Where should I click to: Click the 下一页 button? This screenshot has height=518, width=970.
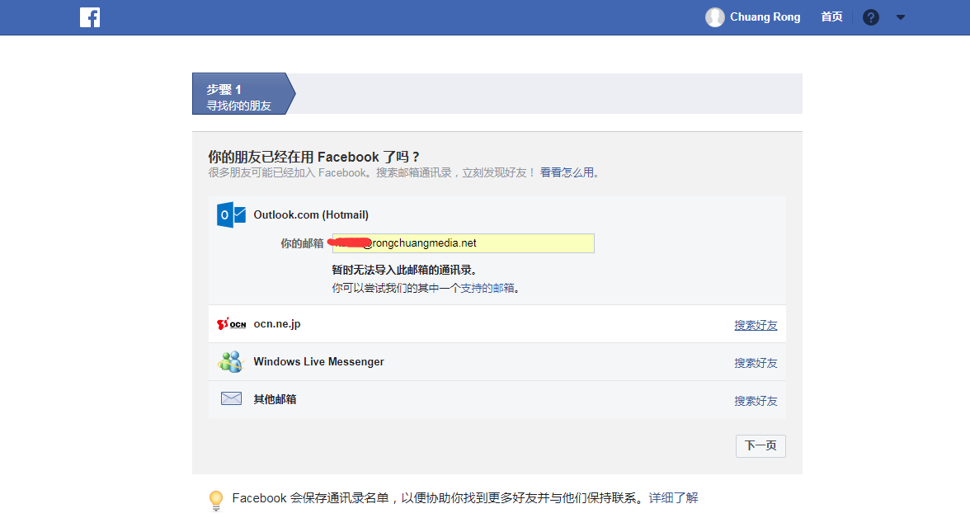pos(760,445)
